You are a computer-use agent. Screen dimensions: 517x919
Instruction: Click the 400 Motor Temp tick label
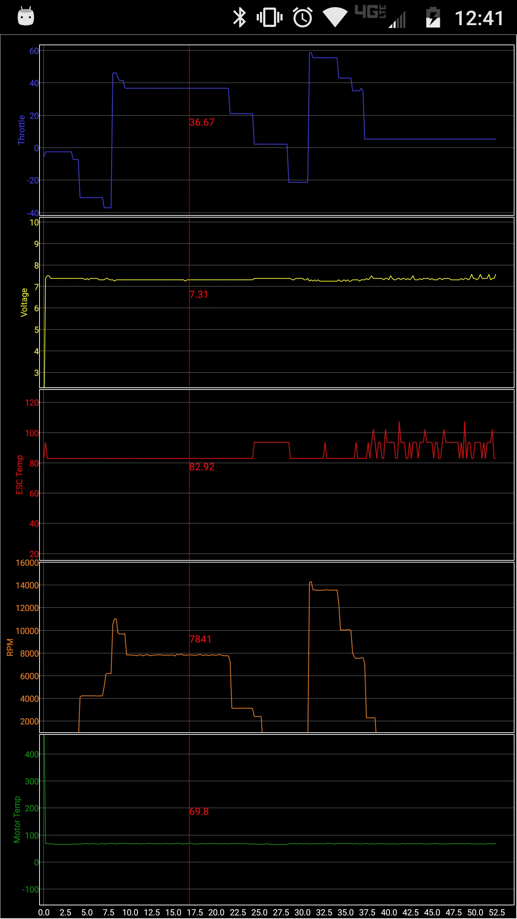(x=32, y=755)
